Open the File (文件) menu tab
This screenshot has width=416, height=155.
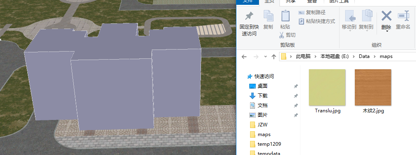(247, 1)
